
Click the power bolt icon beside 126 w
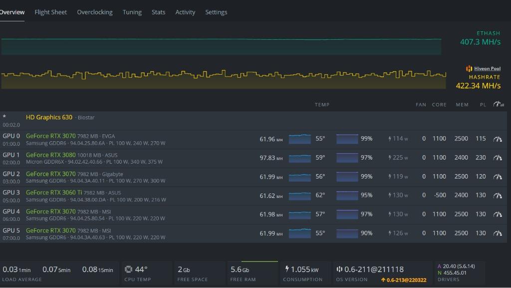point(390,233)
